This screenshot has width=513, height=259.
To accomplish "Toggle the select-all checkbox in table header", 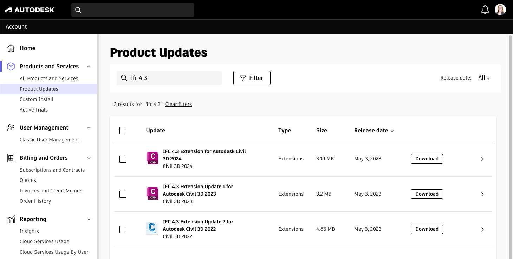I will click(123, 131).
